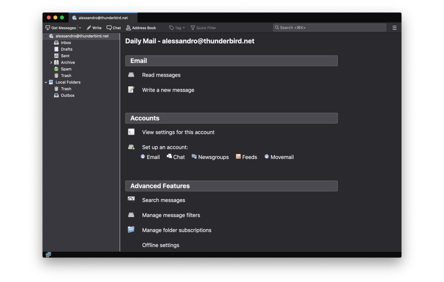Click Manage message filters
The width and height of the screenshot is (444, 282).
171,215
